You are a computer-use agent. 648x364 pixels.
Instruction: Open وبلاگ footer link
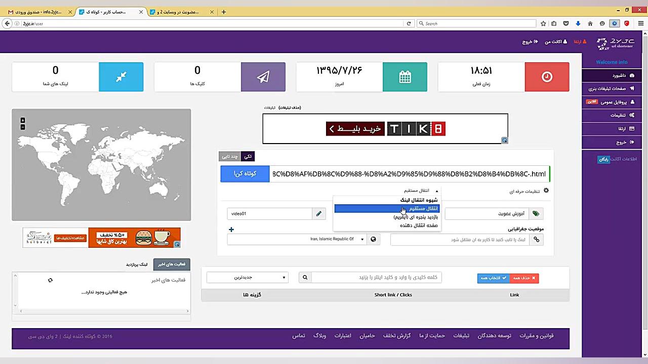(x=320, y=336)
